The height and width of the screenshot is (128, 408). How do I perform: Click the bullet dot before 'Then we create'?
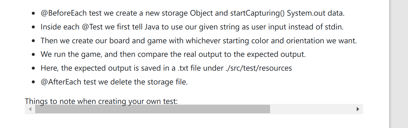click(33, 41)
